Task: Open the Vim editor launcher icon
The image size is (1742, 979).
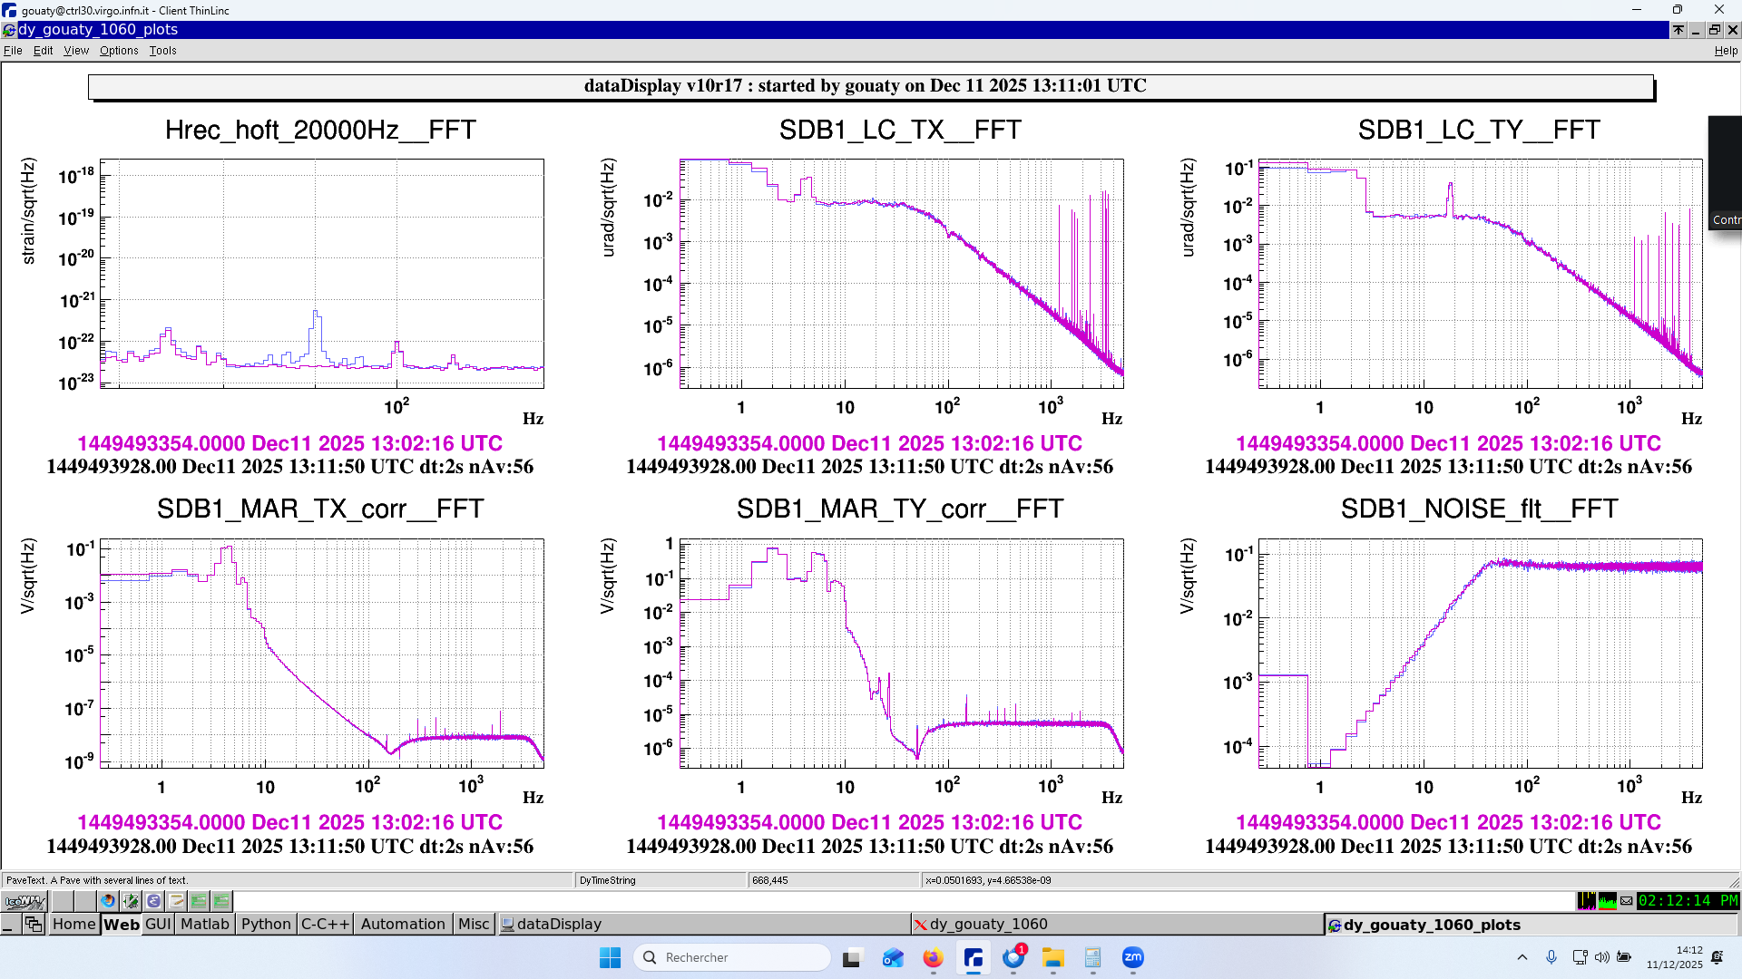Action: [131, 901]
